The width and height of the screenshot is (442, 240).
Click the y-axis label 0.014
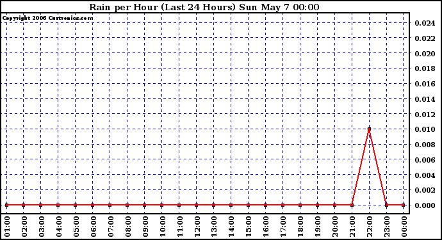[425, 99]
